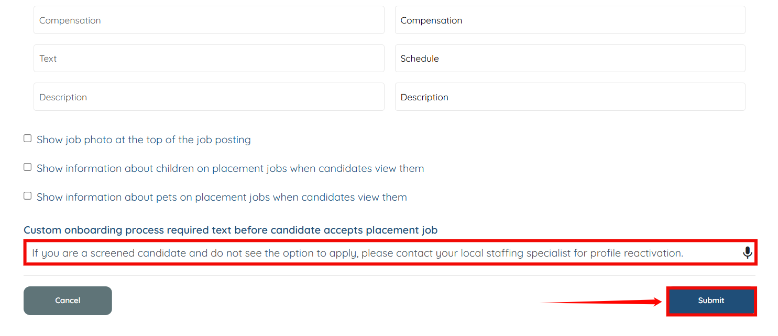Click the 'Custom onboarding process' heading label
778x336 pixels.
tap(230, 230)
